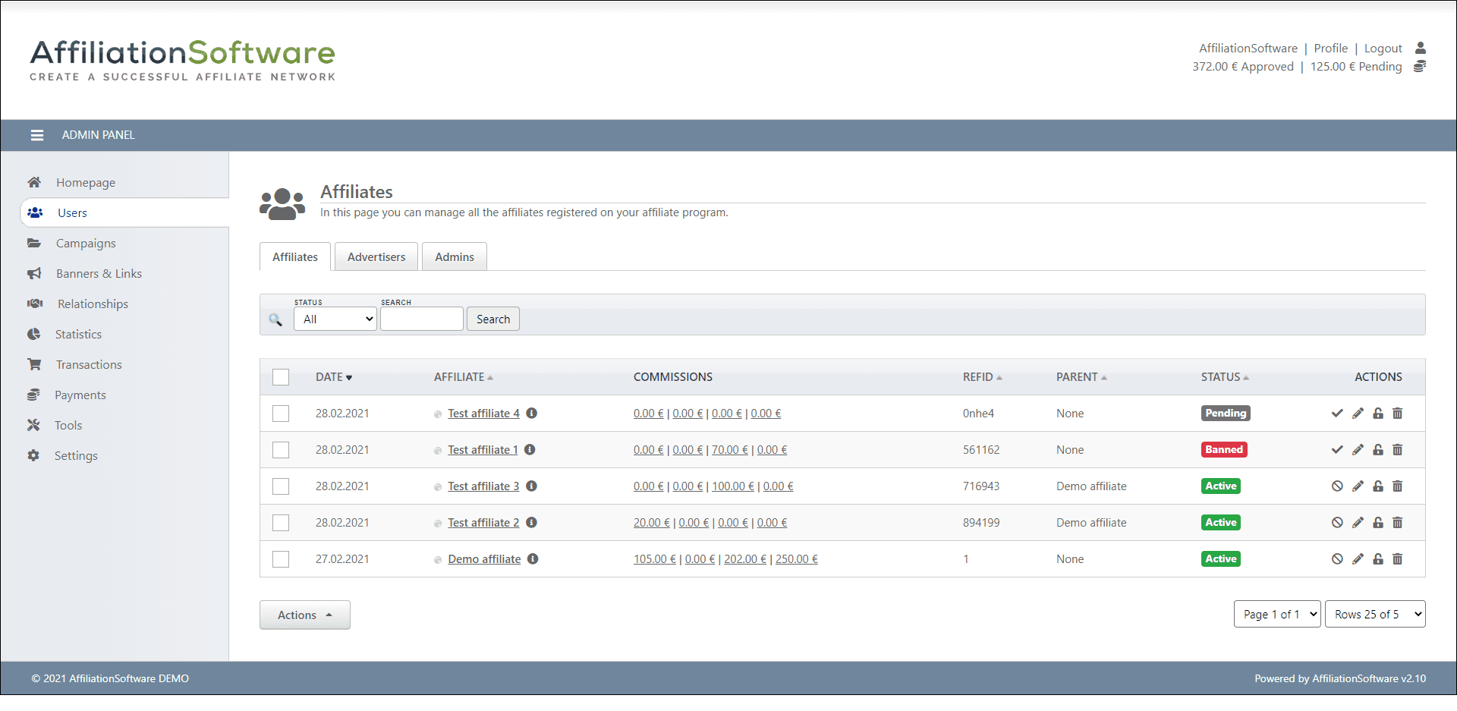This screenshot has height=711, width=1457.
Task: Expand the Page 1 of 1 dropdown
Action: 1277,615
